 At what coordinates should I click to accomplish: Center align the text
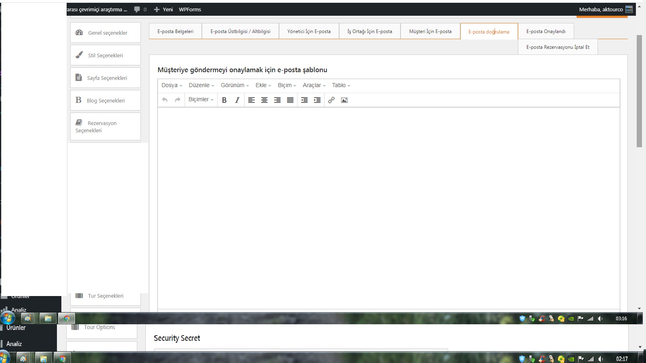pos(264,100)
